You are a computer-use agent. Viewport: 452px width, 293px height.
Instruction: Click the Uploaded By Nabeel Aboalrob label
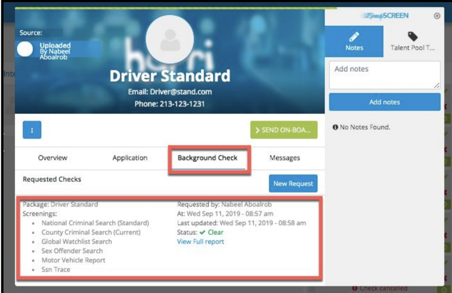point(55,51)
